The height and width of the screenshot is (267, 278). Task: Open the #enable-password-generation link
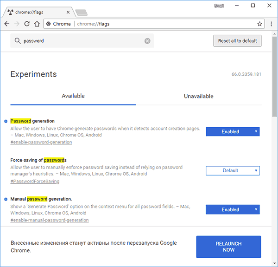pyautogui.click(x=41, y=142)
